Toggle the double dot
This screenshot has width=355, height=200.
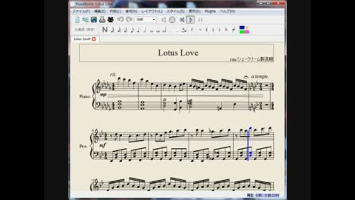177,31
